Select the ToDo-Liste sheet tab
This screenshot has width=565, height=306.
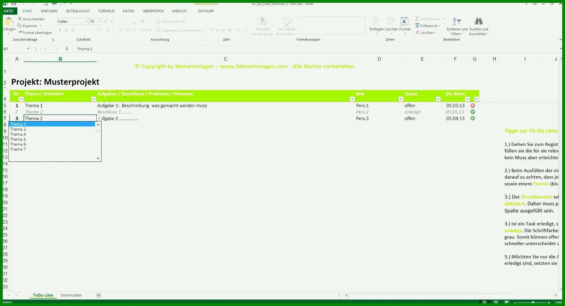[x=43, y=295]
